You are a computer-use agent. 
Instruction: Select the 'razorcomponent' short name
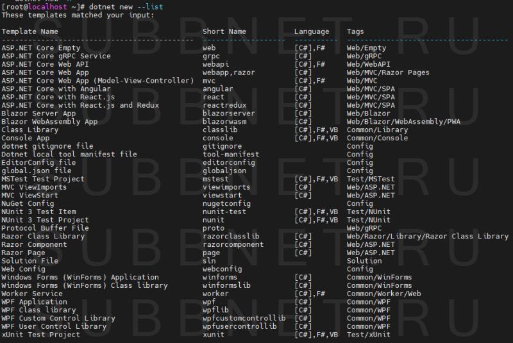[x=233, y=245]
